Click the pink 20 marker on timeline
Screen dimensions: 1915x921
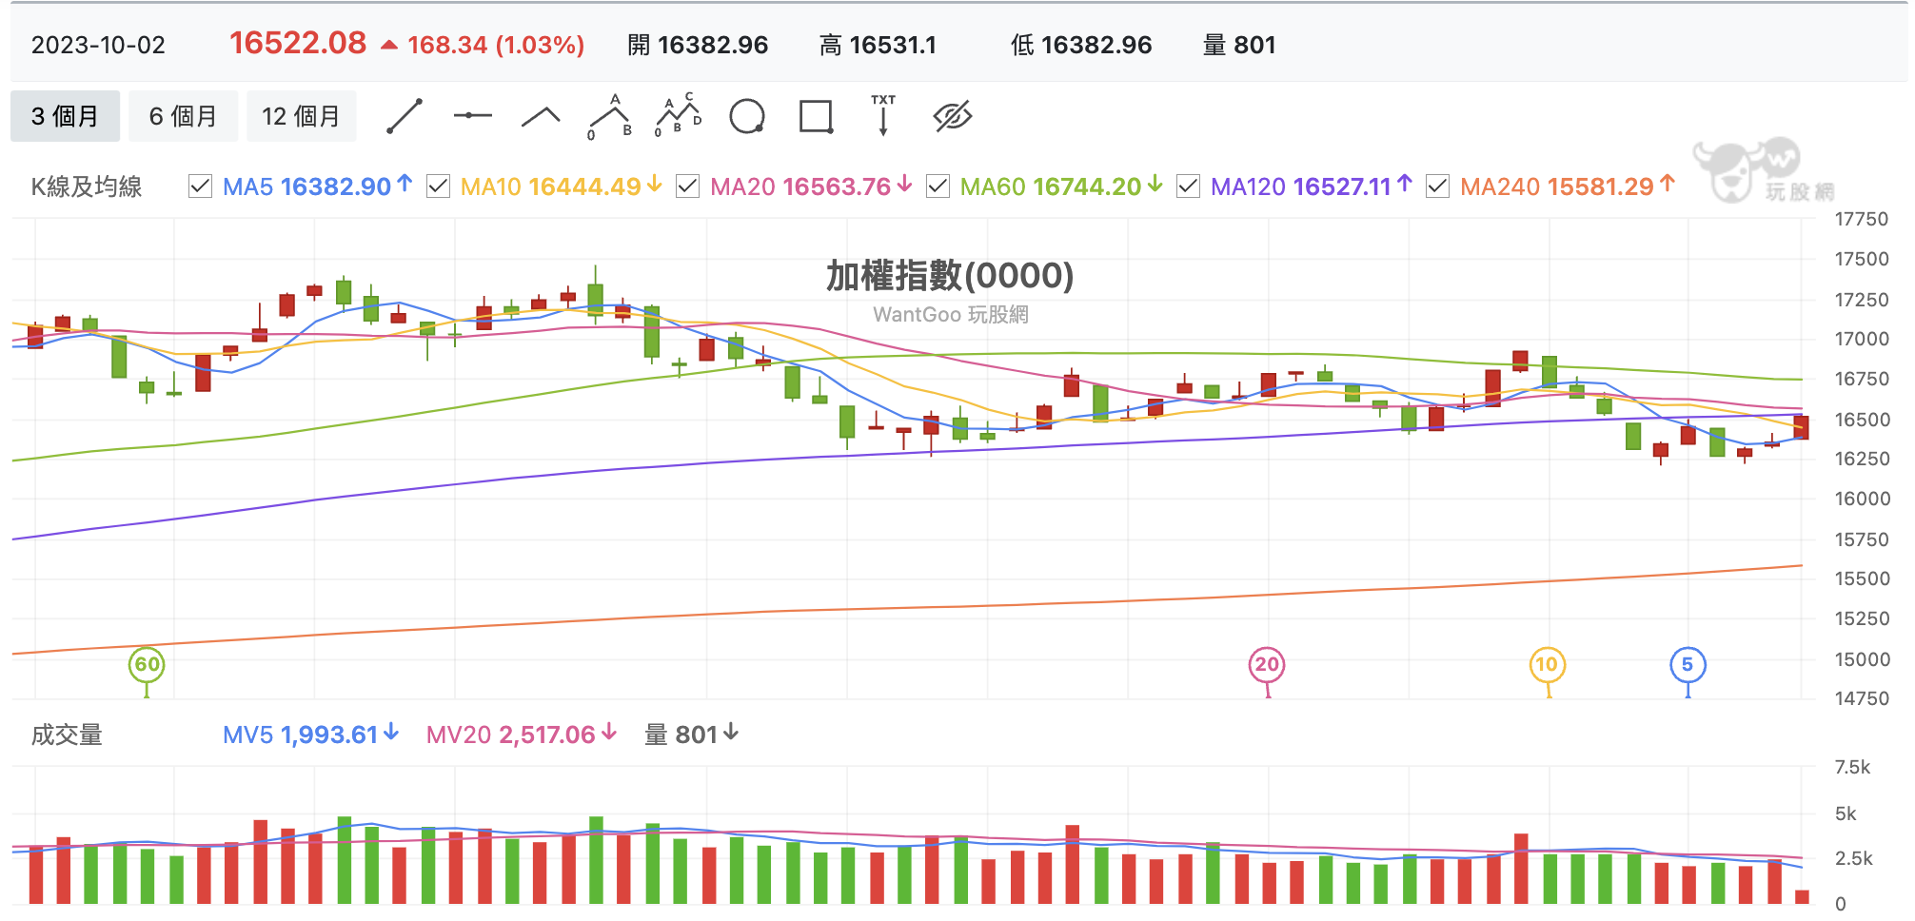point(1267,665)
